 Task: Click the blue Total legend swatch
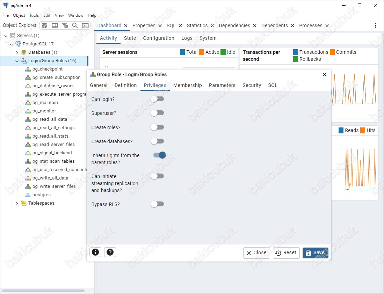coord(182,52)
